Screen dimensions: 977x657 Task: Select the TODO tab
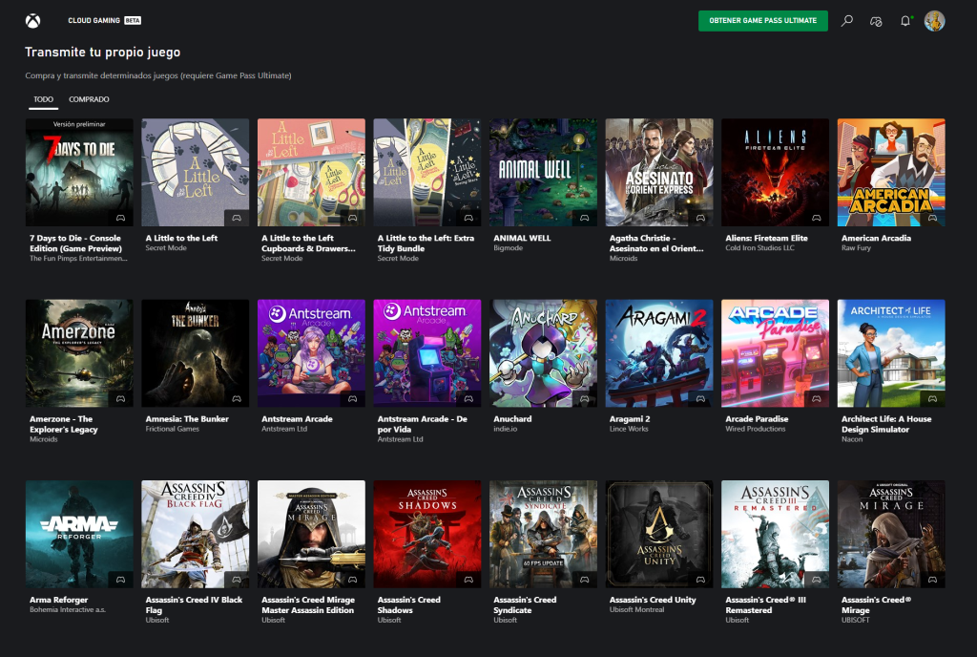(x=43, y=99)
